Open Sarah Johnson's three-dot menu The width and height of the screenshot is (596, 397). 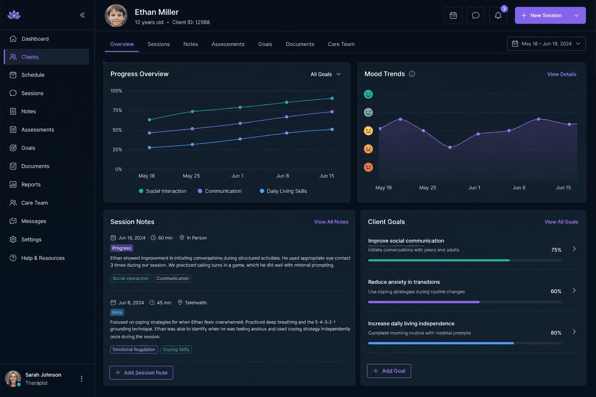(81, 379)
